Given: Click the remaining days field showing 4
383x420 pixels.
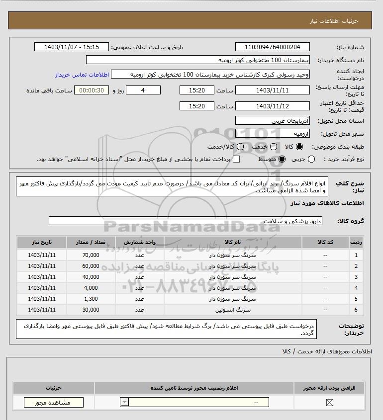Looking at the screenshot, I should 143,90.
